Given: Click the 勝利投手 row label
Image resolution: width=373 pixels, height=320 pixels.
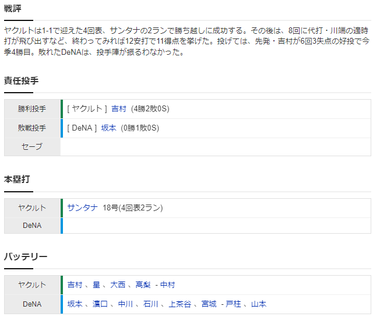Looking at the screenshot, I should point(32,109).
